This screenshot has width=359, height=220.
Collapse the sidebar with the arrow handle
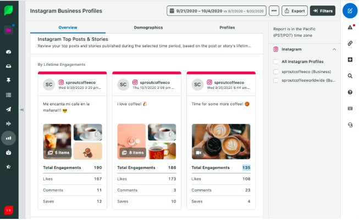22,110
